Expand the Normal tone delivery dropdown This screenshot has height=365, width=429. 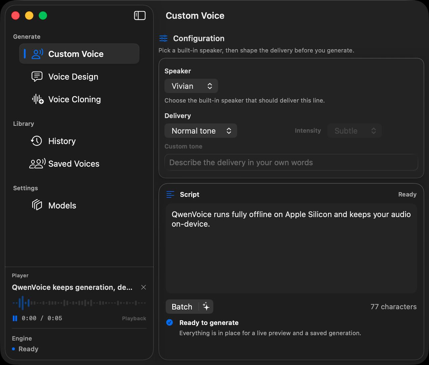tap(200, 131)
